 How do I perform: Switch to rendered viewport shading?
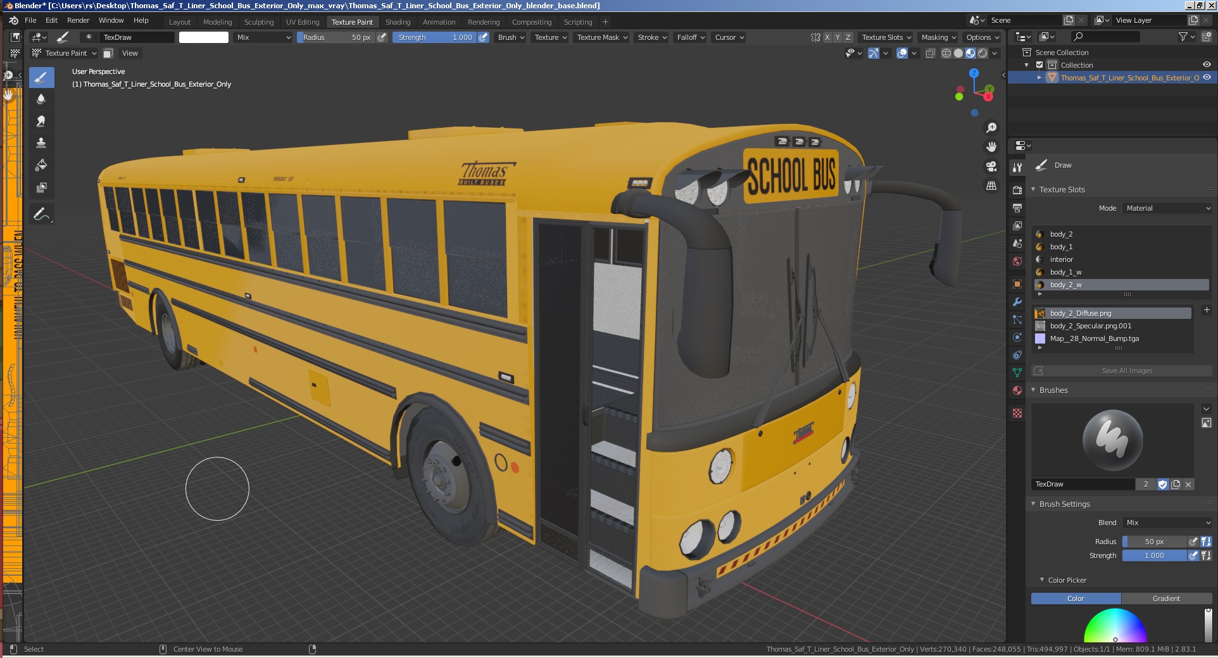click(x=983, y=53)
